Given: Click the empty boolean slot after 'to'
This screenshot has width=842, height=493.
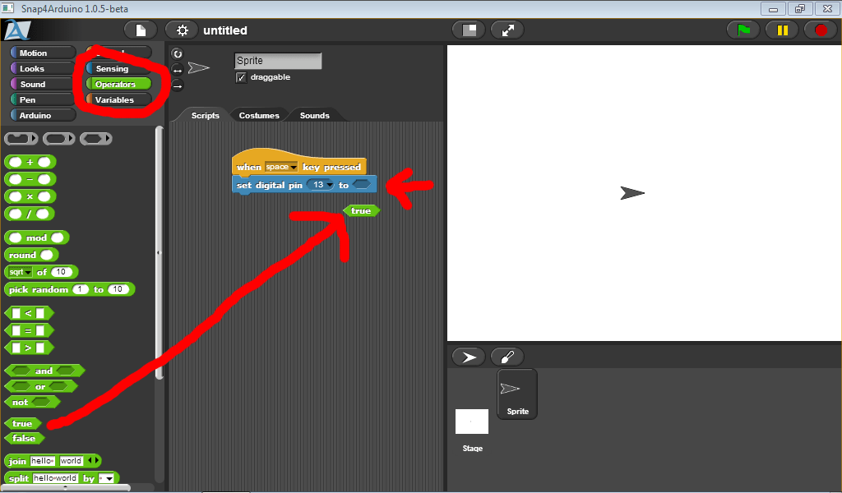Looking at the screenshot, I should pyautogui.click(x=362, y=185).
